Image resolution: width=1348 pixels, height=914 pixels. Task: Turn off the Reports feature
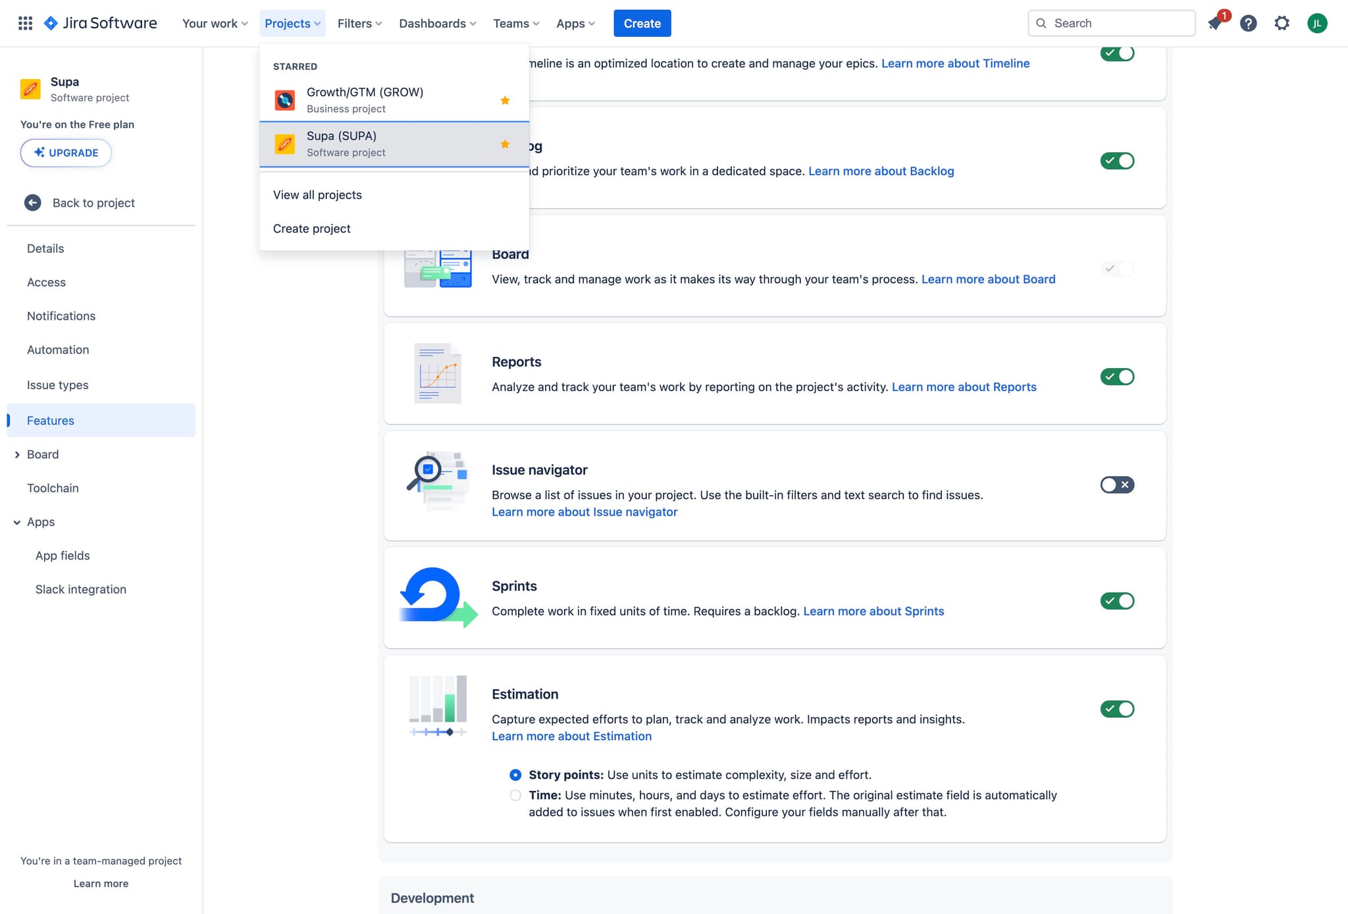click(1117, 377)
